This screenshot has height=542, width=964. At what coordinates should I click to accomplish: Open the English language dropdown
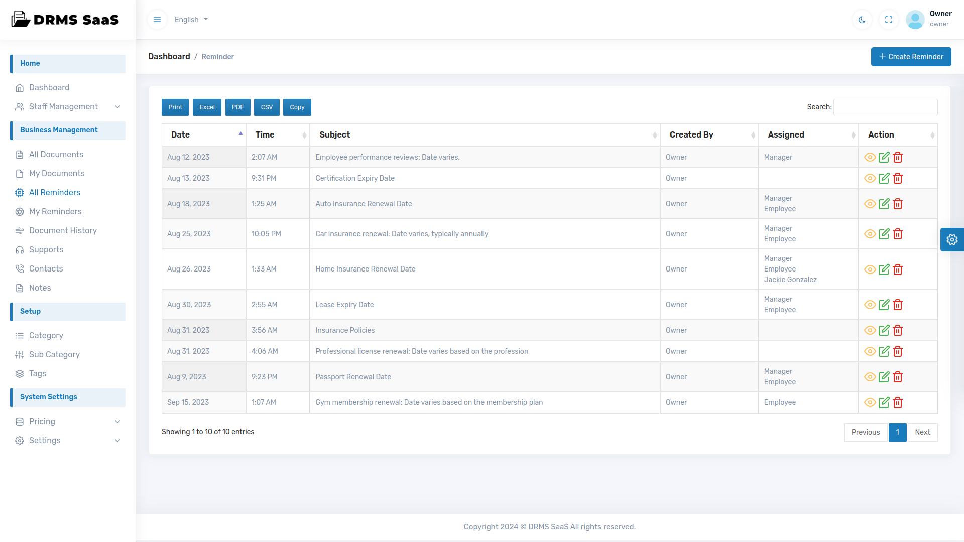(x=191, y=20)
